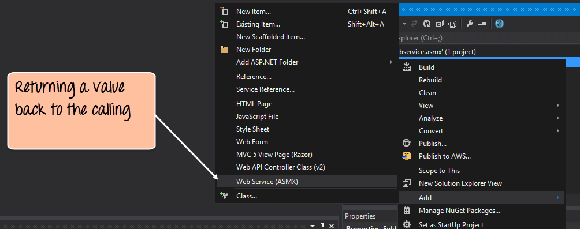Expand the Add ASP.NET Folder submenu arrow
580x229 pixels.
pyautogui.click(x=391, y=62)
